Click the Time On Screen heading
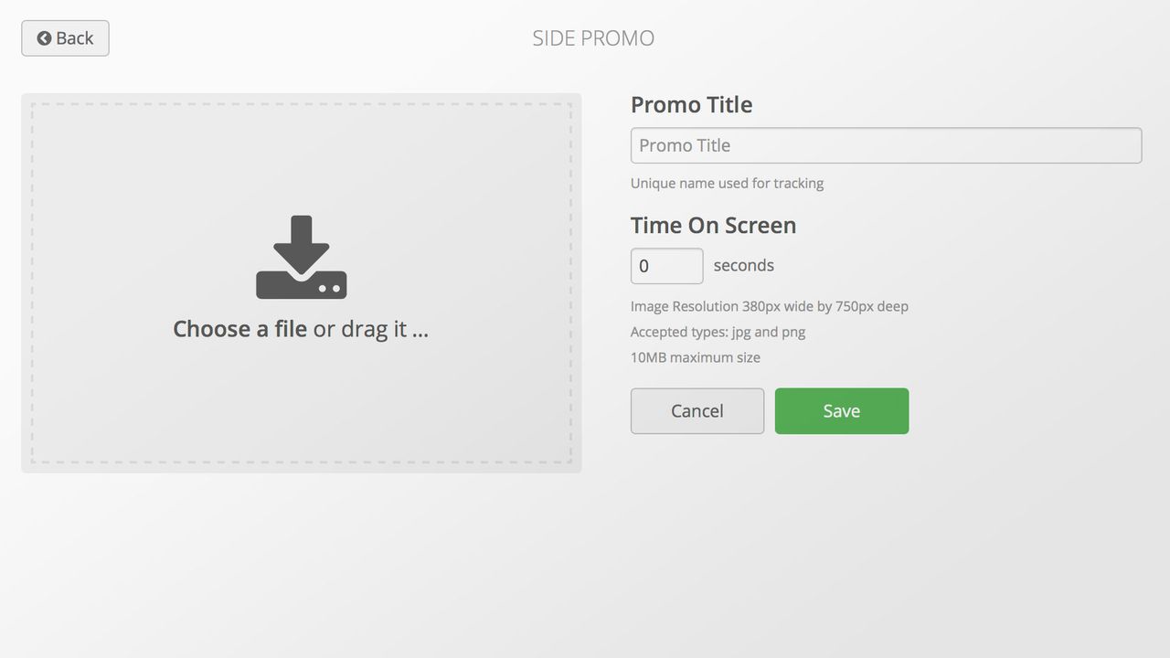 click(x=713, y=225)
